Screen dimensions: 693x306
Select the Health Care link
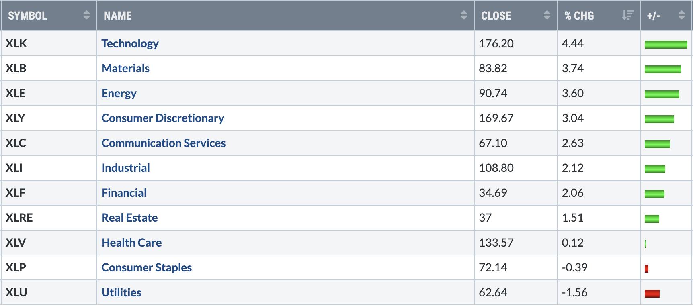131,243
